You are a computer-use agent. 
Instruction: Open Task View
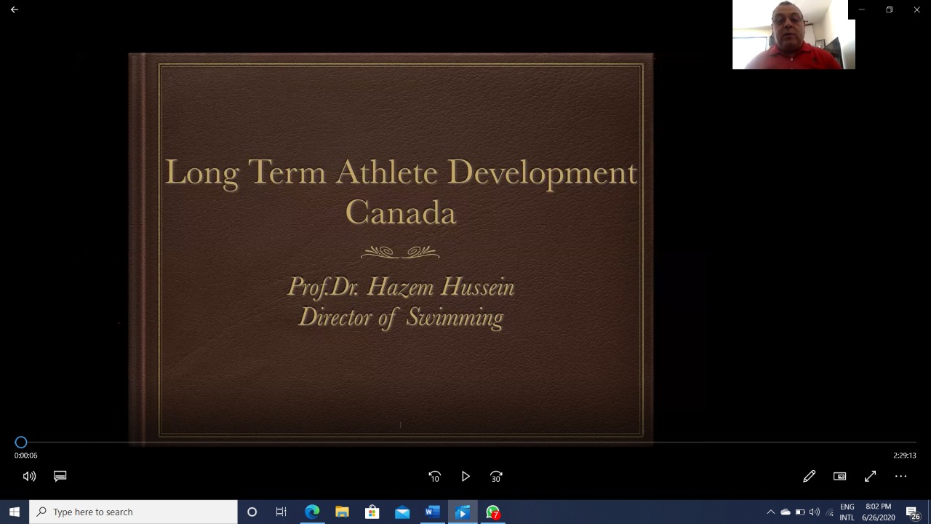click(x=281, y=512)
